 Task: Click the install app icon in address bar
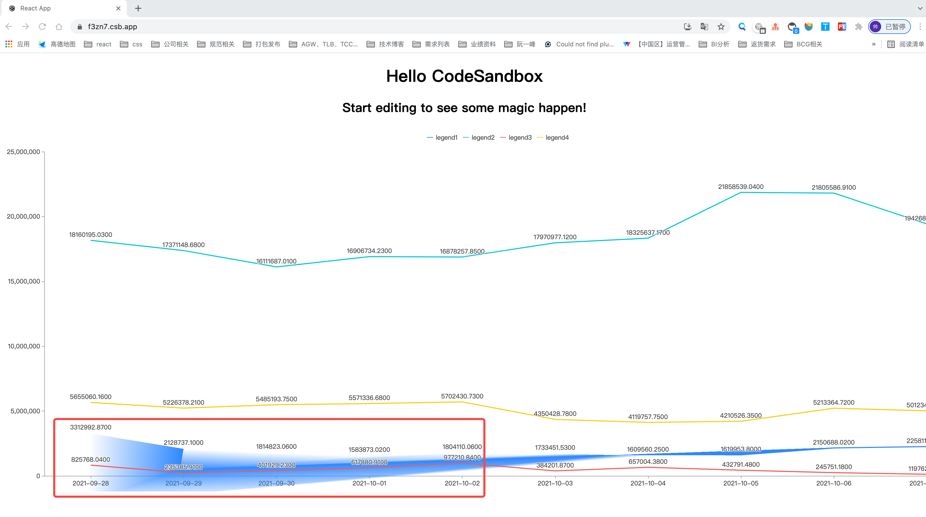[x=687, y=27]
